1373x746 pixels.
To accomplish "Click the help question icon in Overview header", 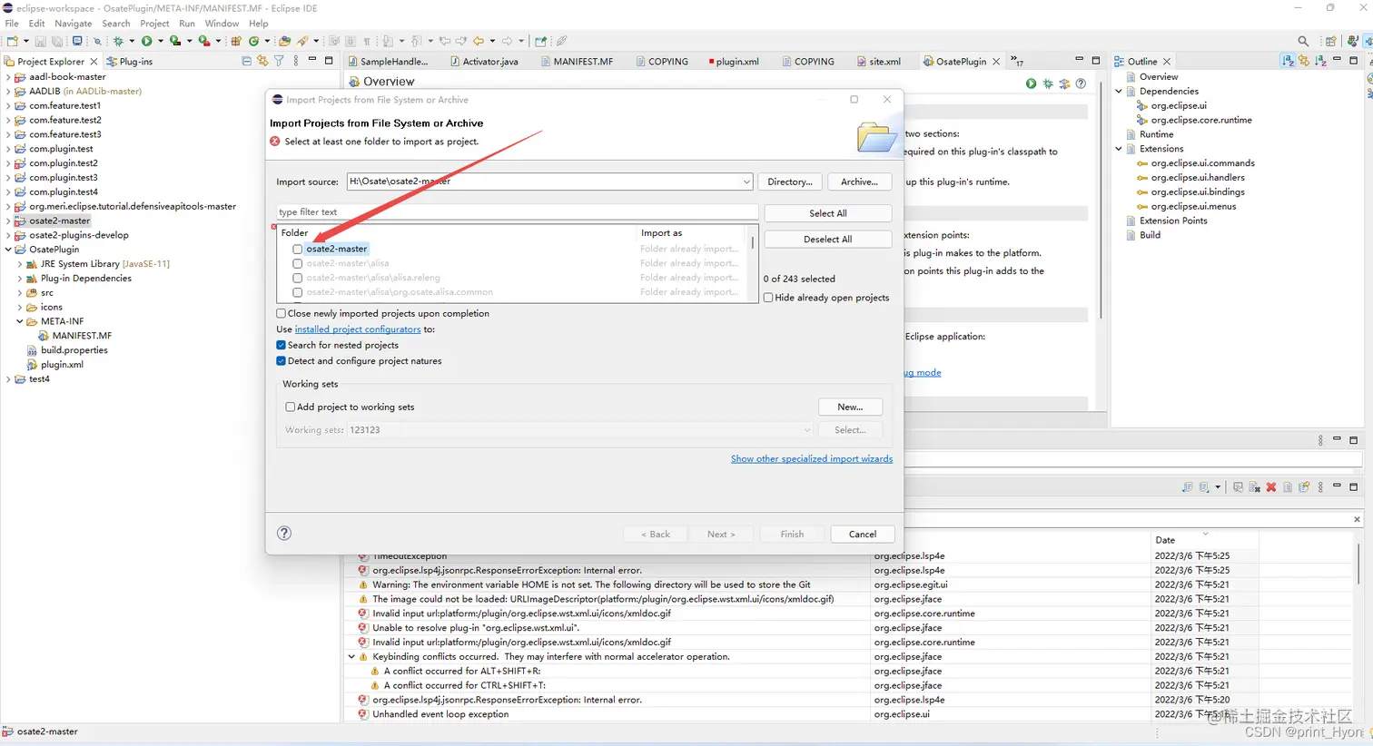I will tap(1081, 83).
